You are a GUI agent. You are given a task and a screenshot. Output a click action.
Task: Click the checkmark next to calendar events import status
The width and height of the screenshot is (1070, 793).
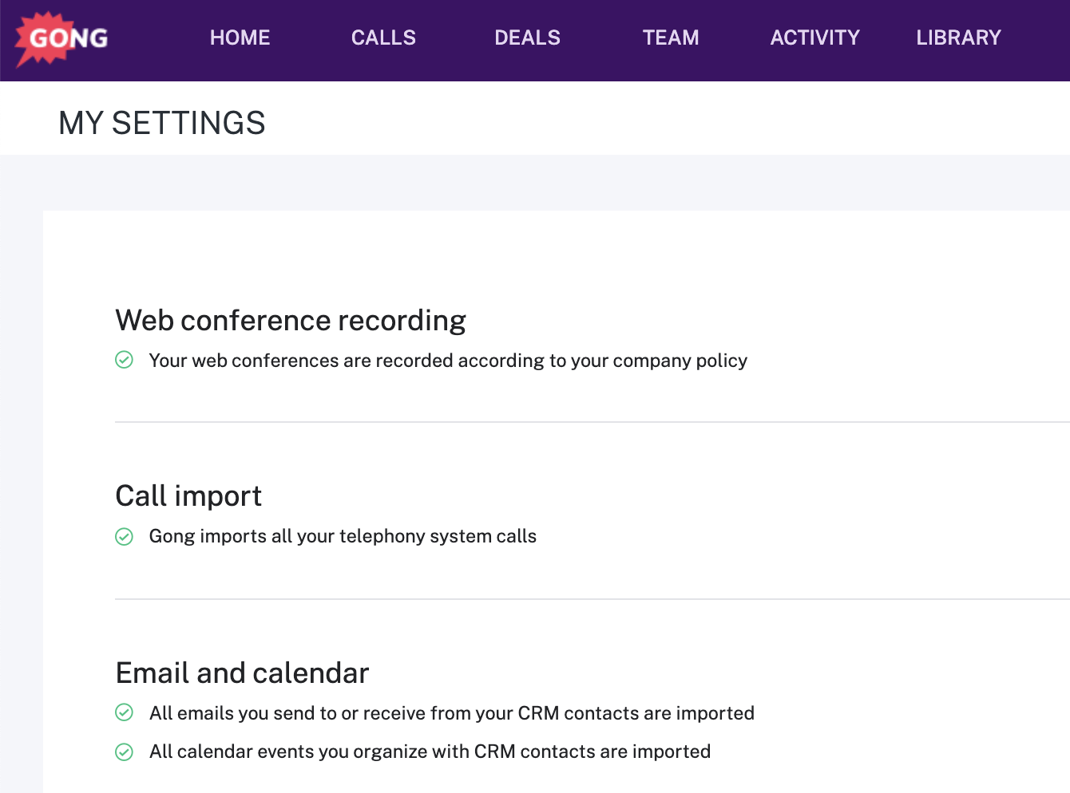click(x=124, y=751)
